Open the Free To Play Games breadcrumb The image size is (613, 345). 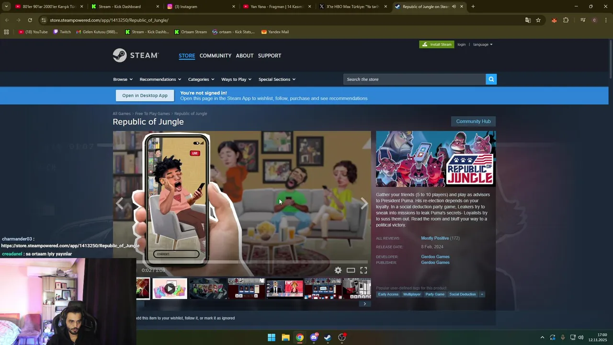[152, 114]
